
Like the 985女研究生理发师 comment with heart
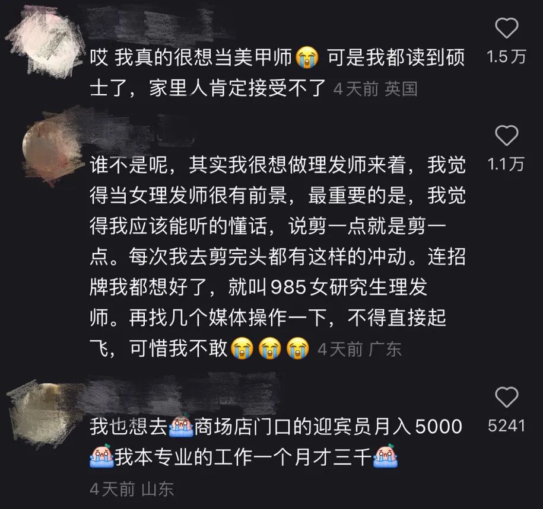[x=506, y=135]
